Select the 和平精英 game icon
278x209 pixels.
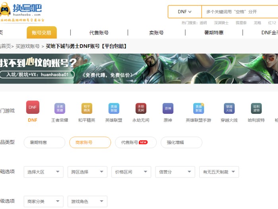tap(87, 108)
